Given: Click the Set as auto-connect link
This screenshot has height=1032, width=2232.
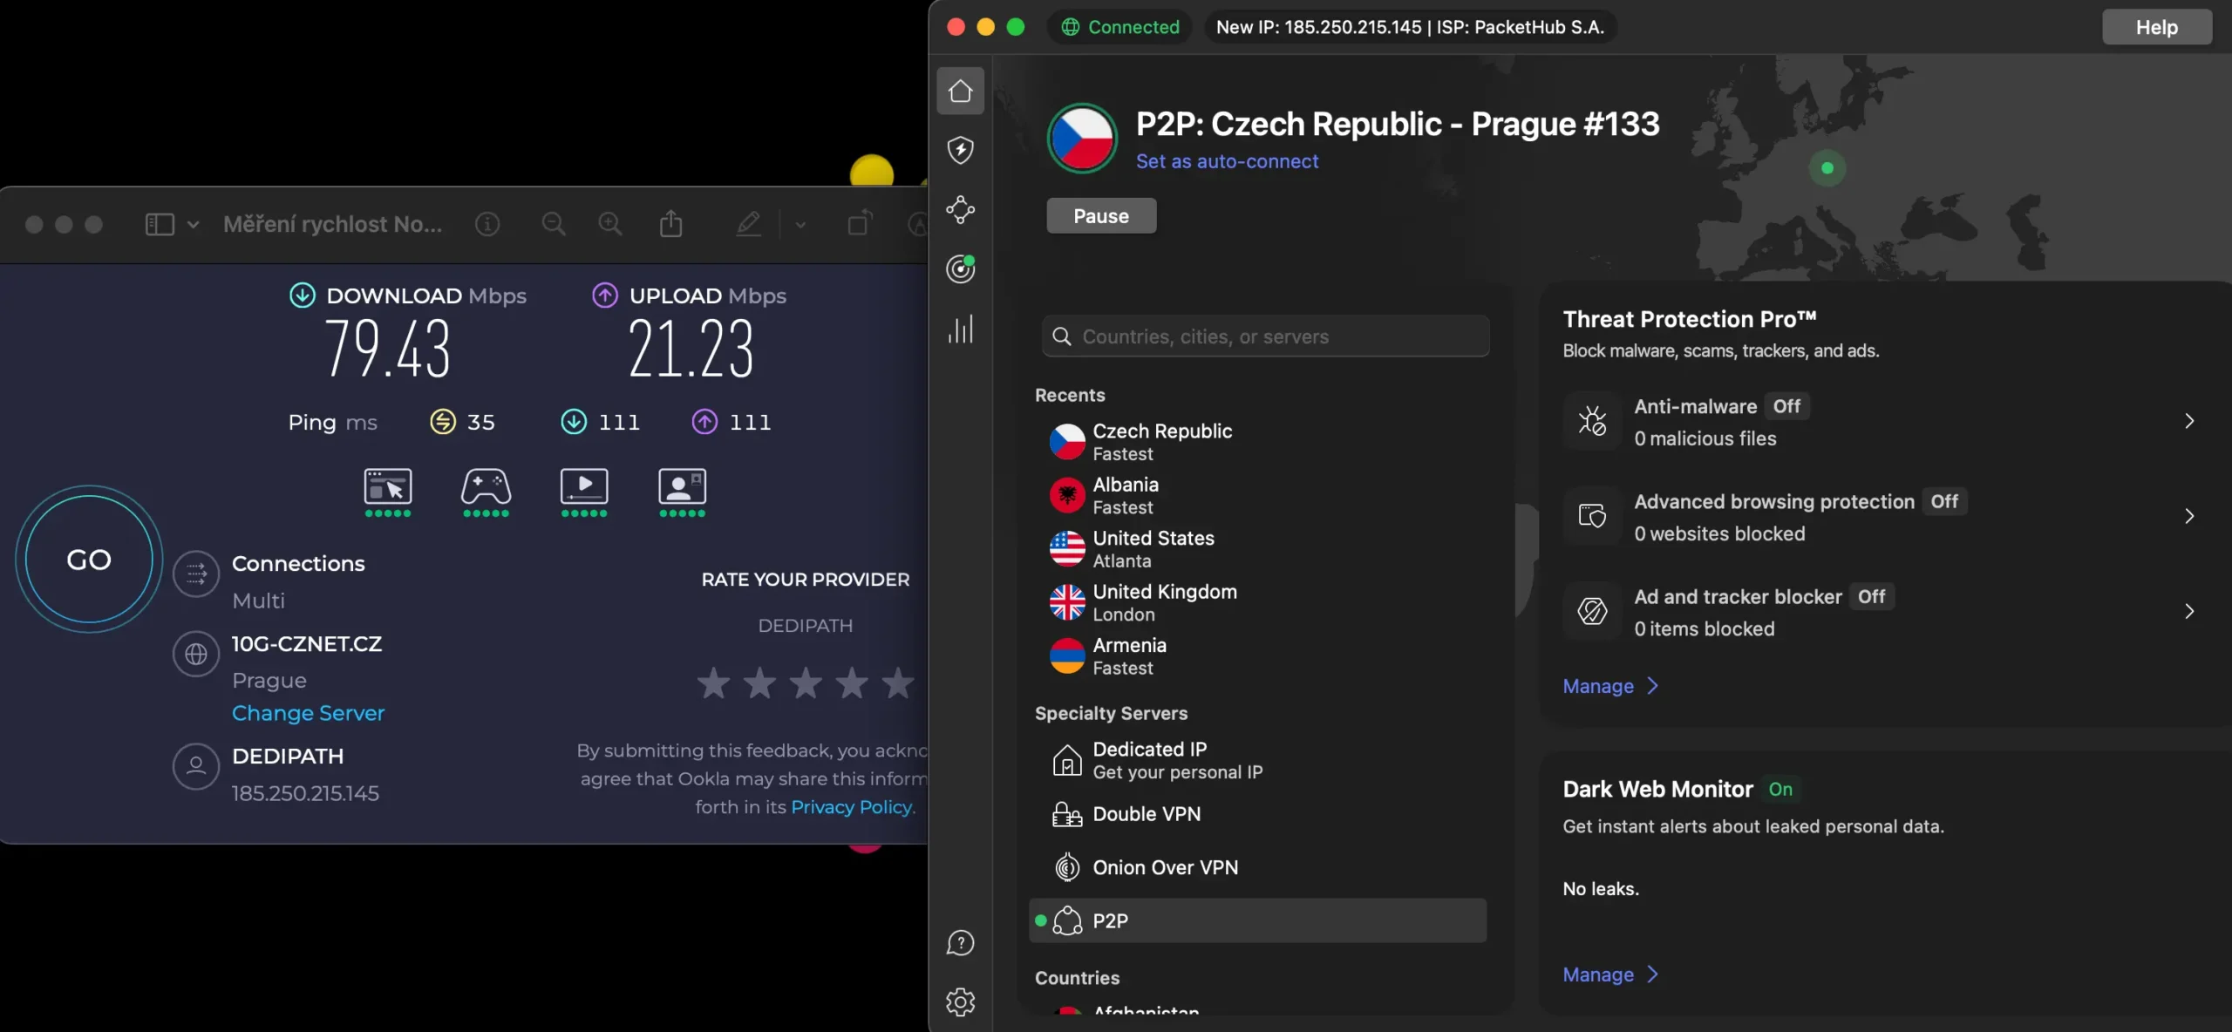Looking at the screenshot, I should [x=1227, y=161].
